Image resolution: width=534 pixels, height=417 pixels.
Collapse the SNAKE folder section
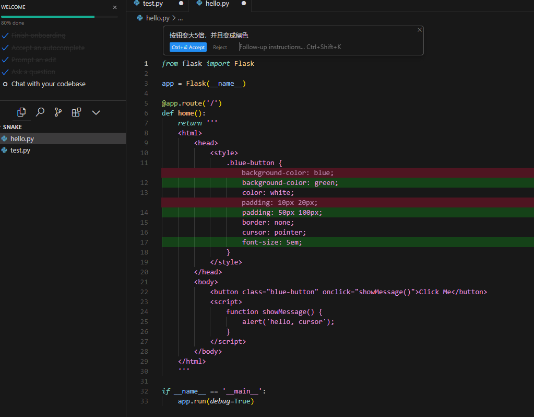(x=13, y=127)
